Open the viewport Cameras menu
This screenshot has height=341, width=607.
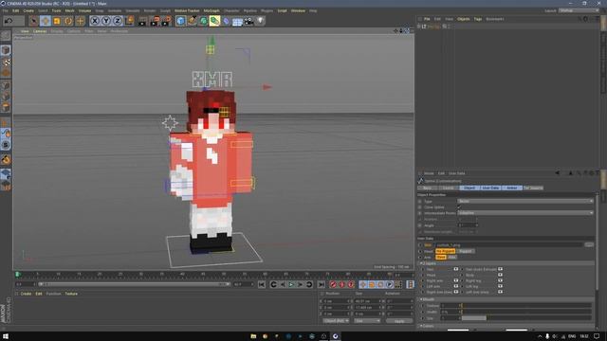(x=40, y=31)
